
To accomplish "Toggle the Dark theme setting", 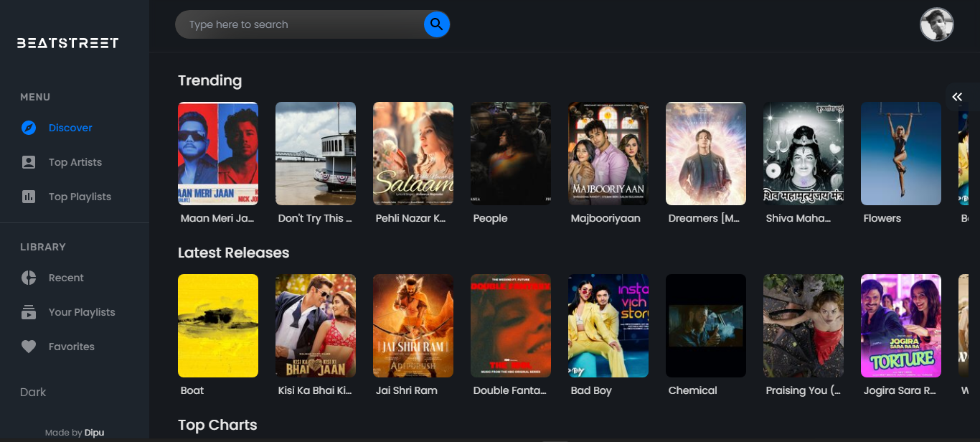I will (x=33, y=392).
